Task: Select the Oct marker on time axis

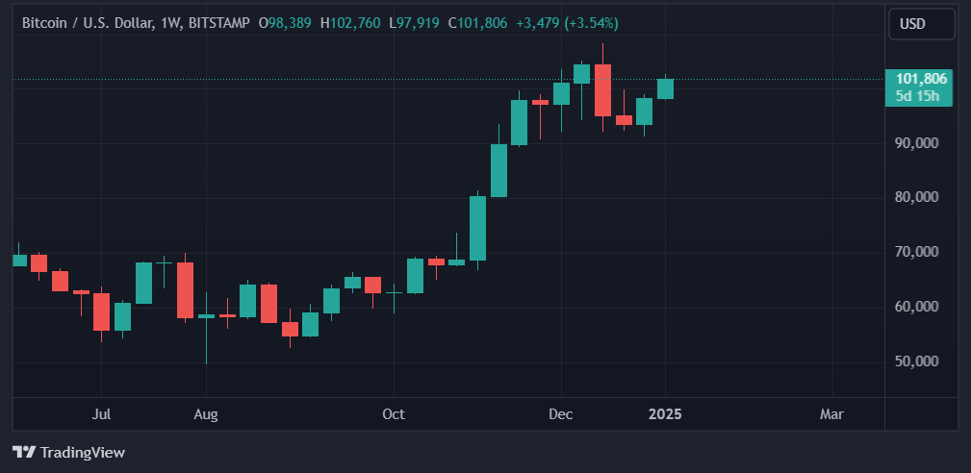Action: 393,414
